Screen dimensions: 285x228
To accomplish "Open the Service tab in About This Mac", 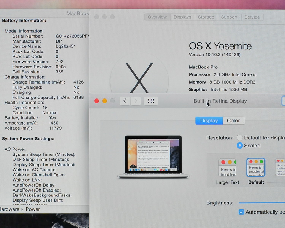I will 252,17.
